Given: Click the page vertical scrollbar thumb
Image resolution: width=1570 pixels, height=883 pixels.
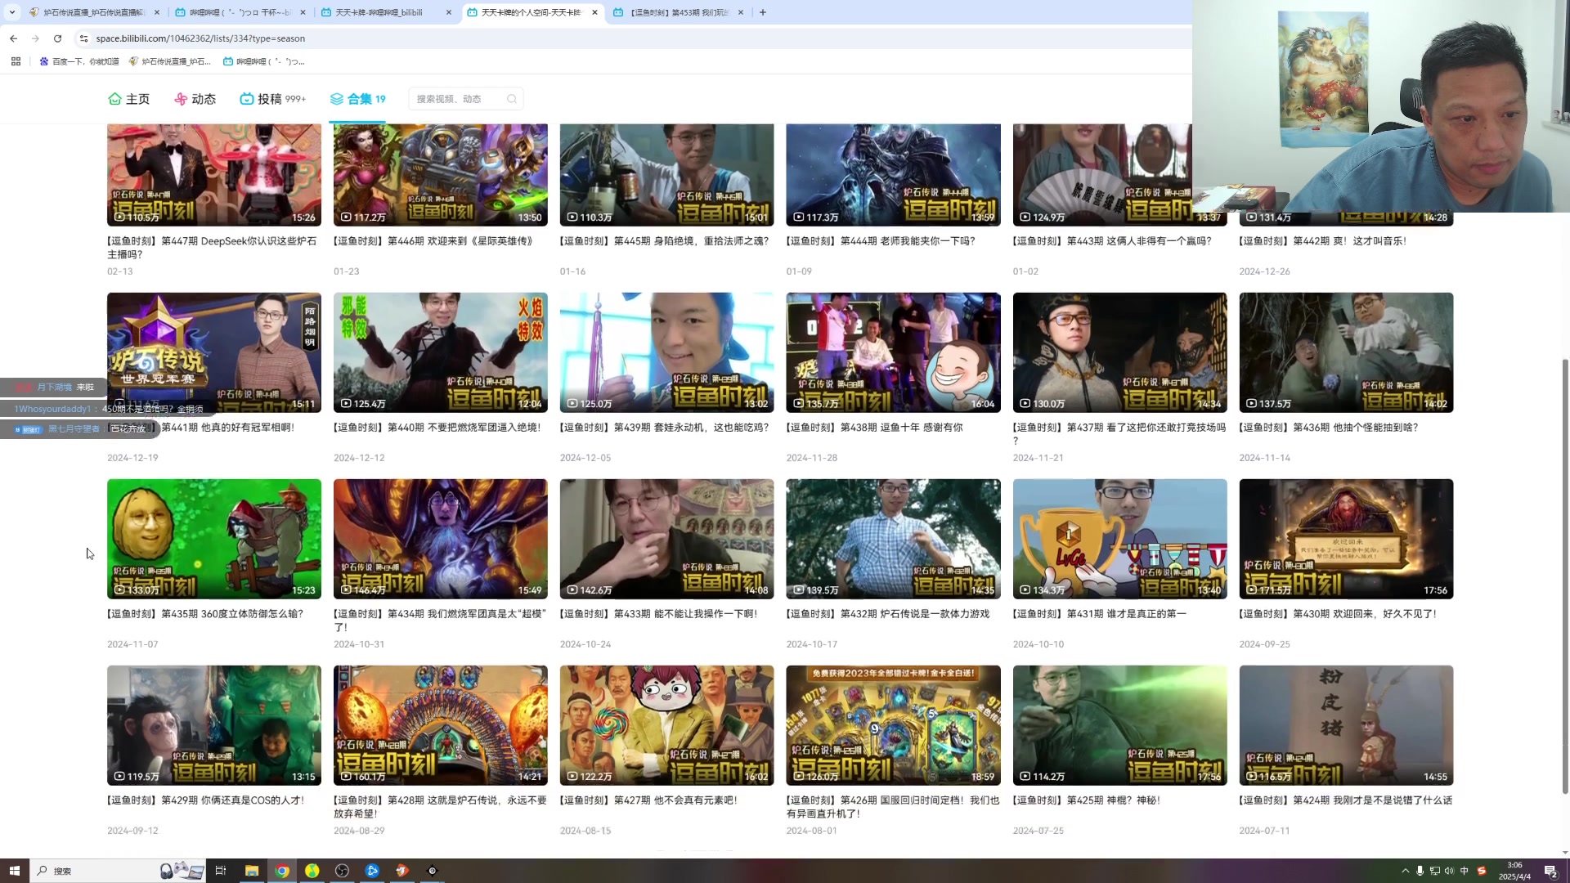Looking at the screenshot, I should [1565, 576].
